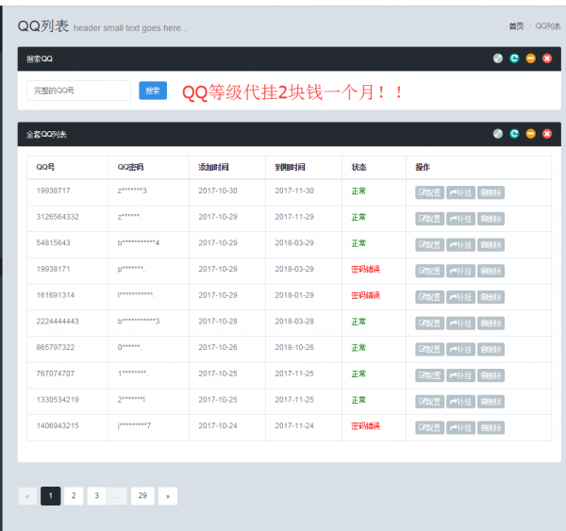566x531 pixels.
Task: Remove the 搜索QQ panel
Action: [x=547, y=58]
